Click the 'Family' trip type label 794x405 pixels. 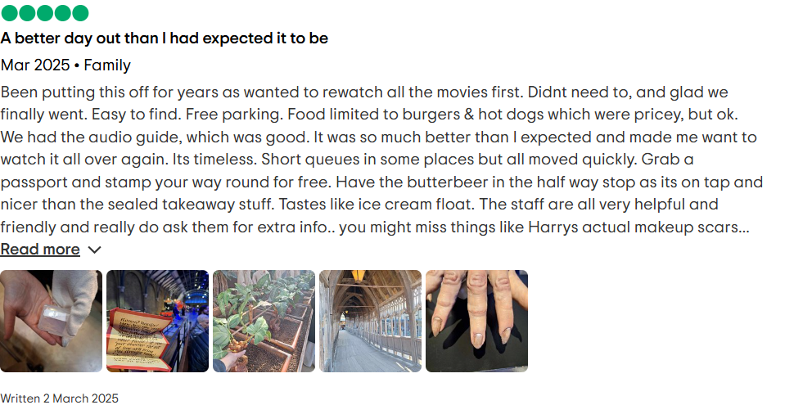coord(107,65)
